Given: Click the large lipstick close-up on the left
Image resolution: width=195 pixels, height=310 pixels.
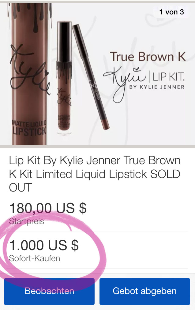Looking at the screenshot, I should (x=30, y=74).
